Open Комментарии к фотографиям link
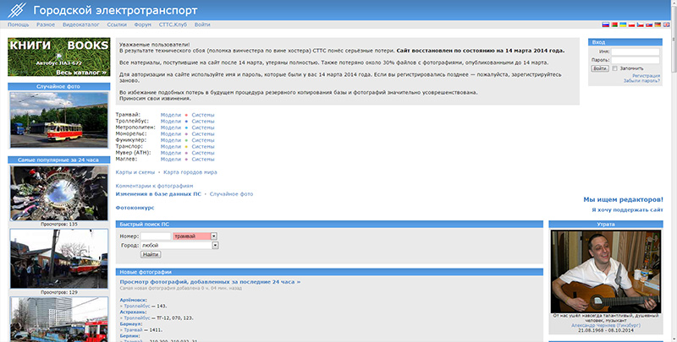Image resolution: width=677 pixels, height=342 pixels. coord(154,186)
